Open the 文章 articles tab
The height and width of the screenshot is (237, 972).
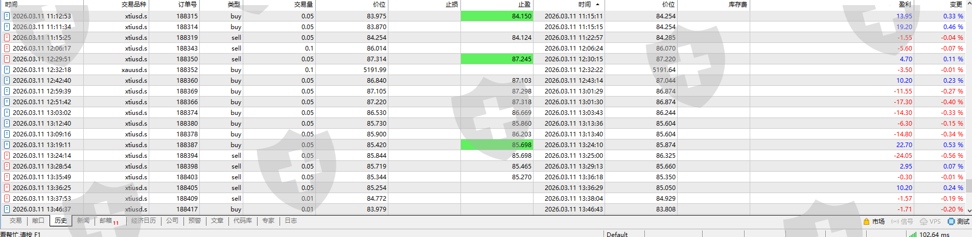tap(217, 221)
